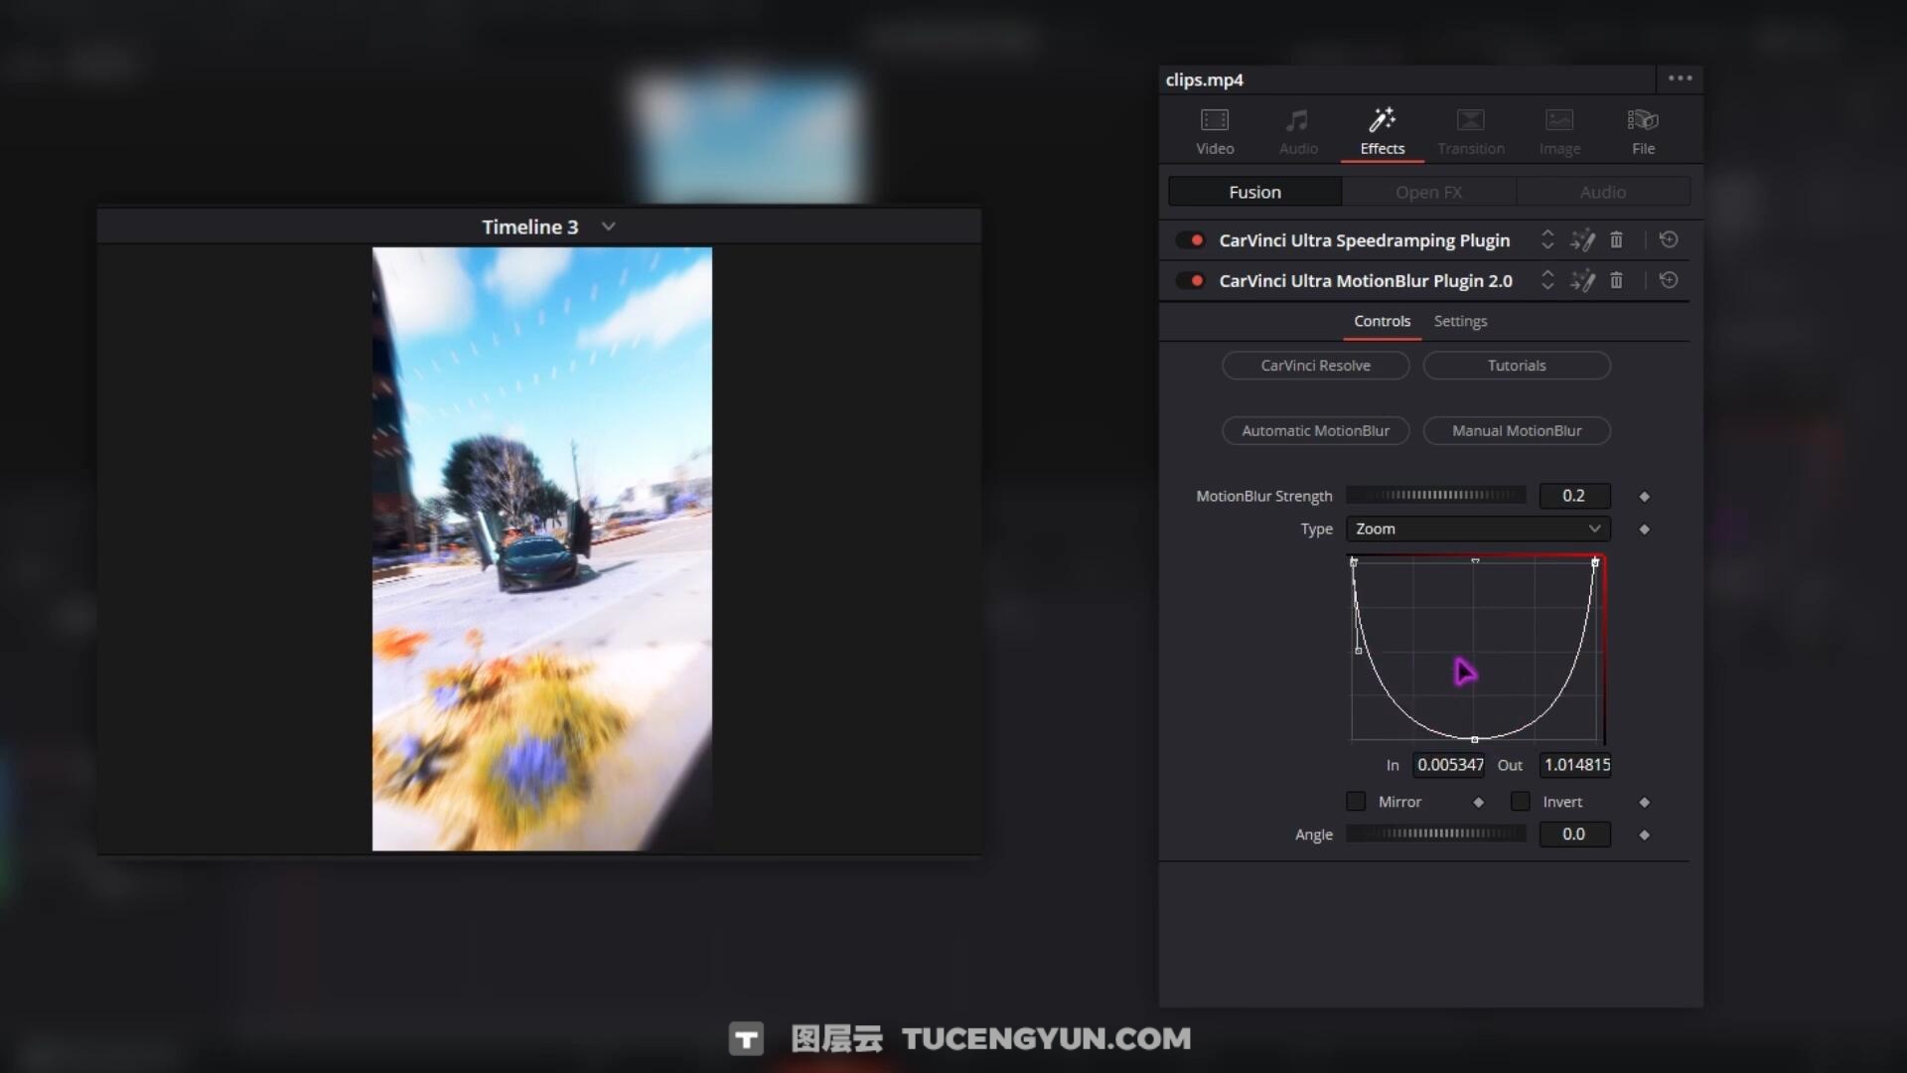Delete the MotionBlur Plugin 2.0 trash icon

tap(1616, 281)
